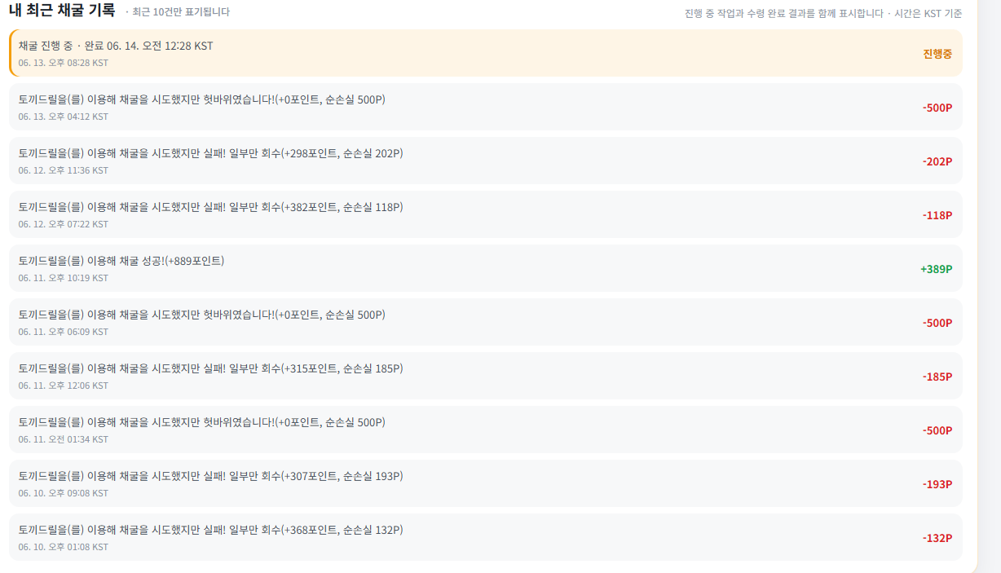
Task: Click the -118P loss amount
Action: [937, 215]
